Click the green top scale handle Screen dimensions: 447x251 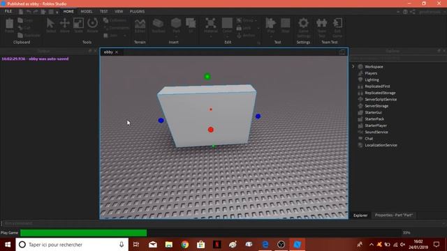pos(207,77)
